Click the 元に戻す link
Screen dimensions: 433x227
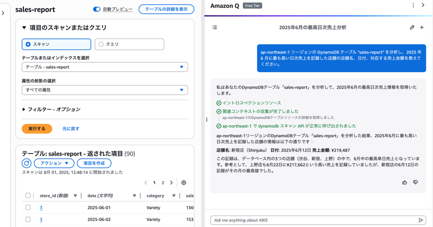[x=71, y=129]
